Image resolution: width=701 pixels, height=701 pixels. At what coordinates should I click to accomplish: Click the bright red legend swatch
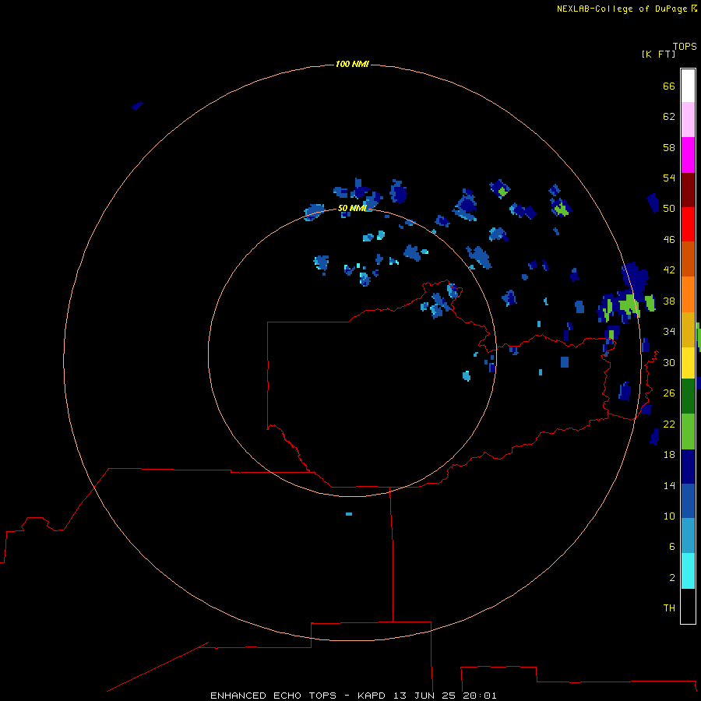pos(688,224)
